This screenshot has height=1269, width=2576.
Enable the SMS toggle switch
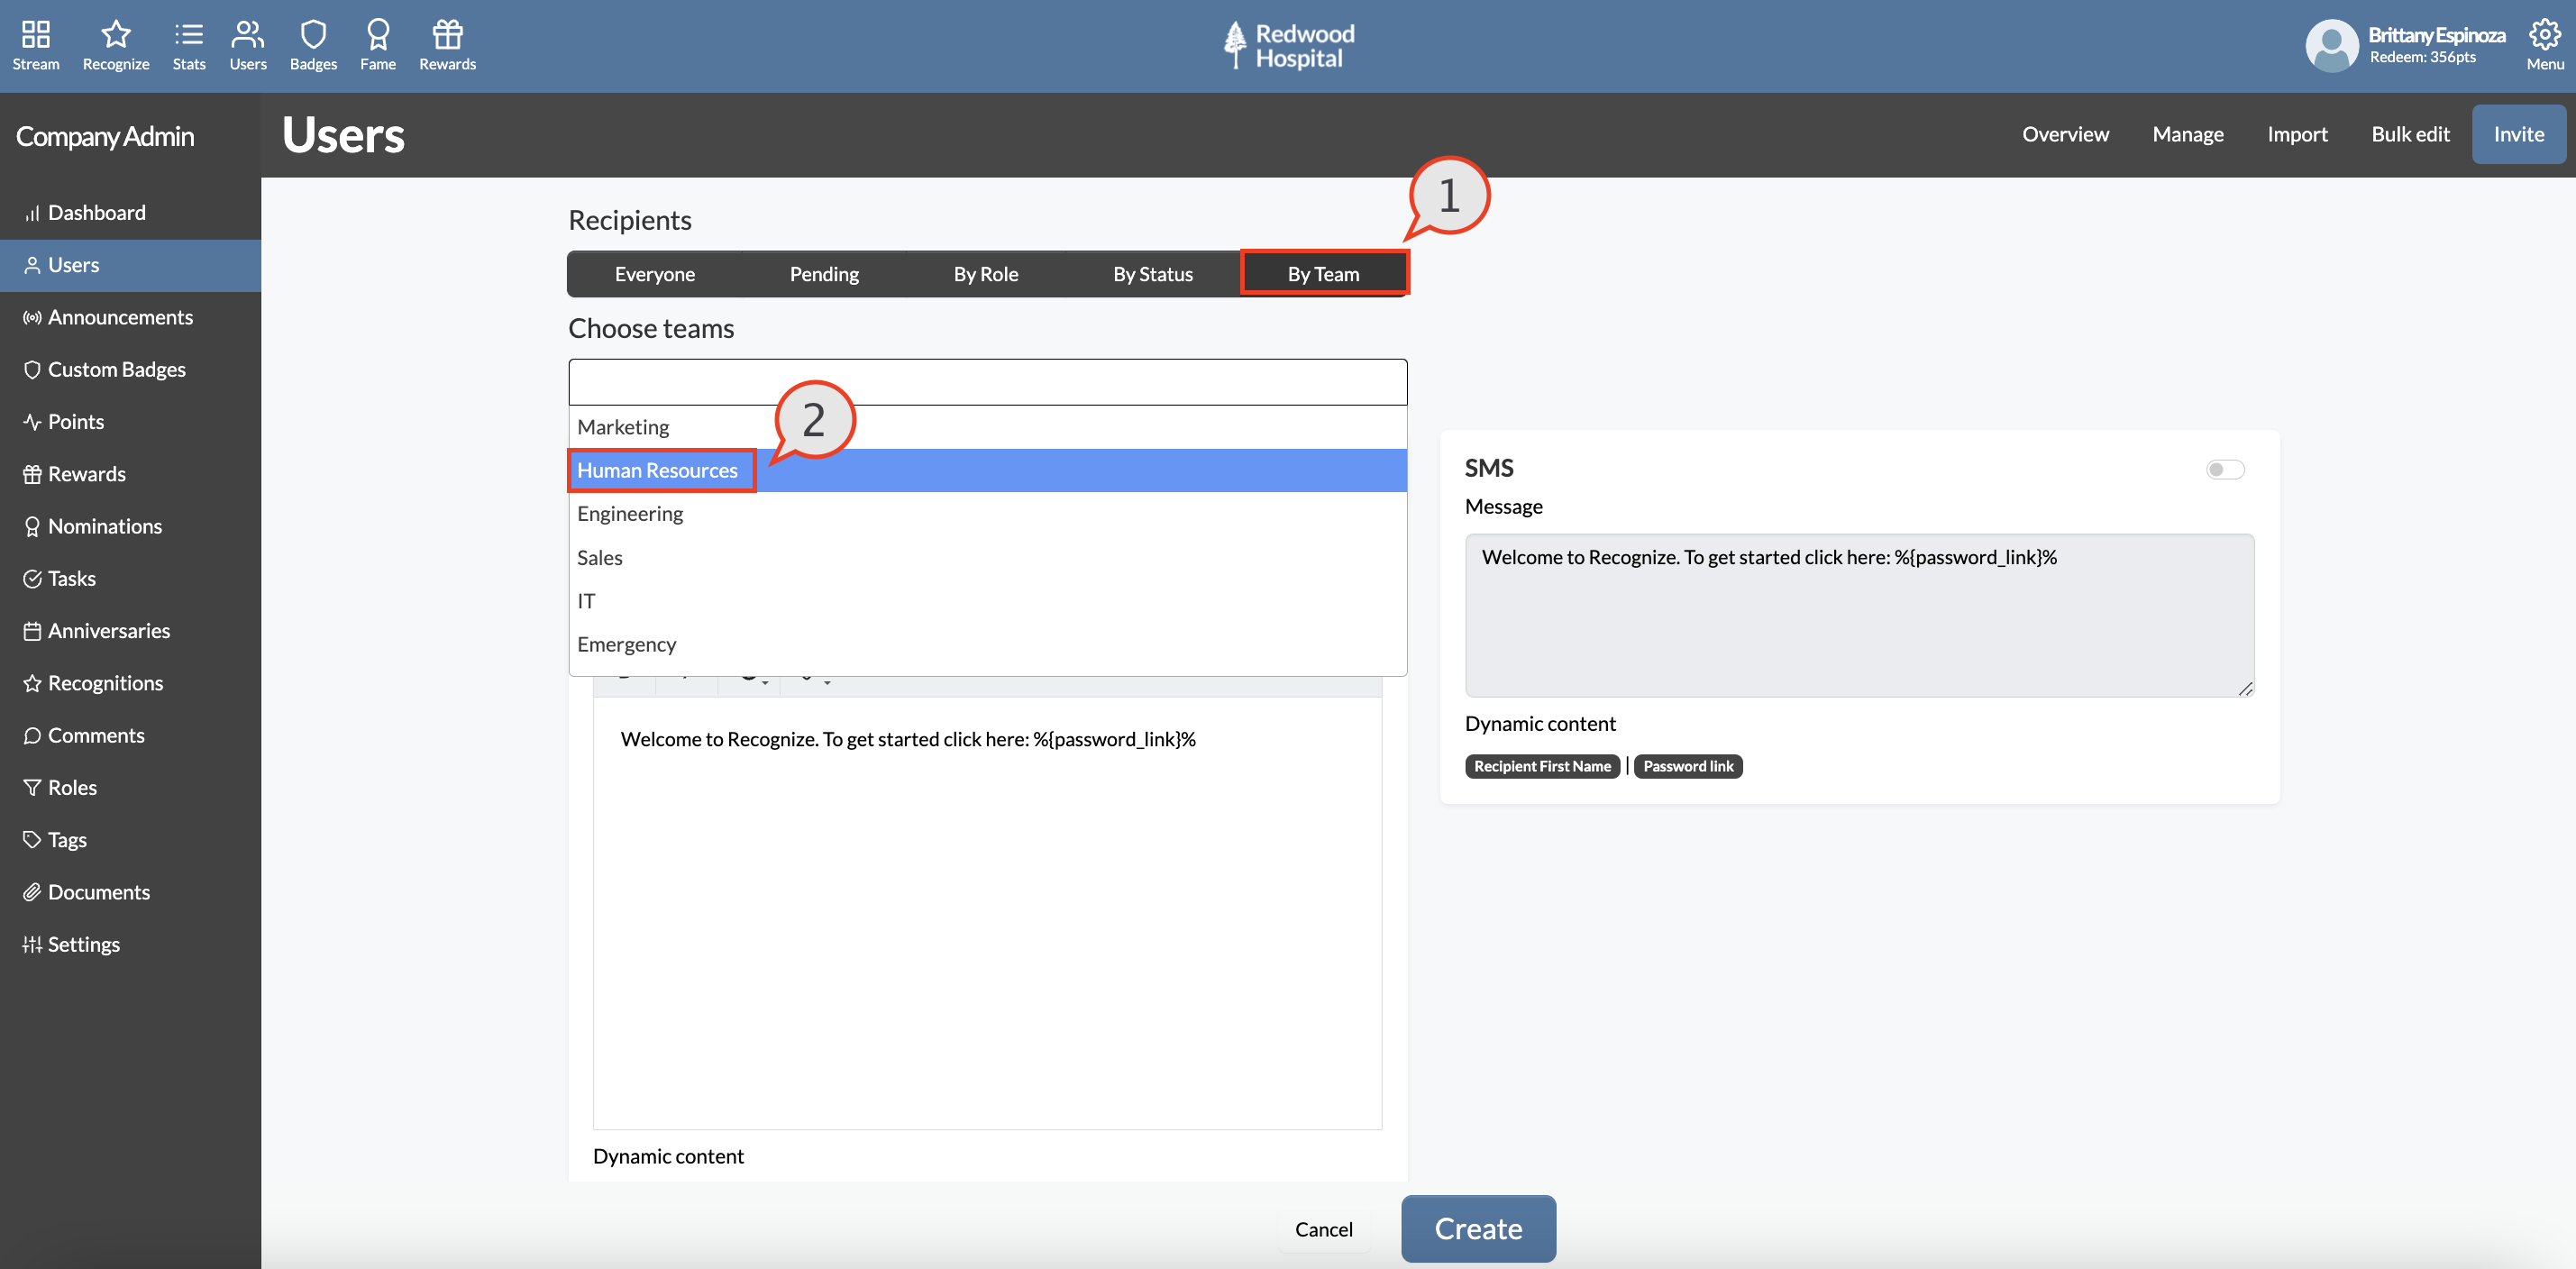(2224, 469)
